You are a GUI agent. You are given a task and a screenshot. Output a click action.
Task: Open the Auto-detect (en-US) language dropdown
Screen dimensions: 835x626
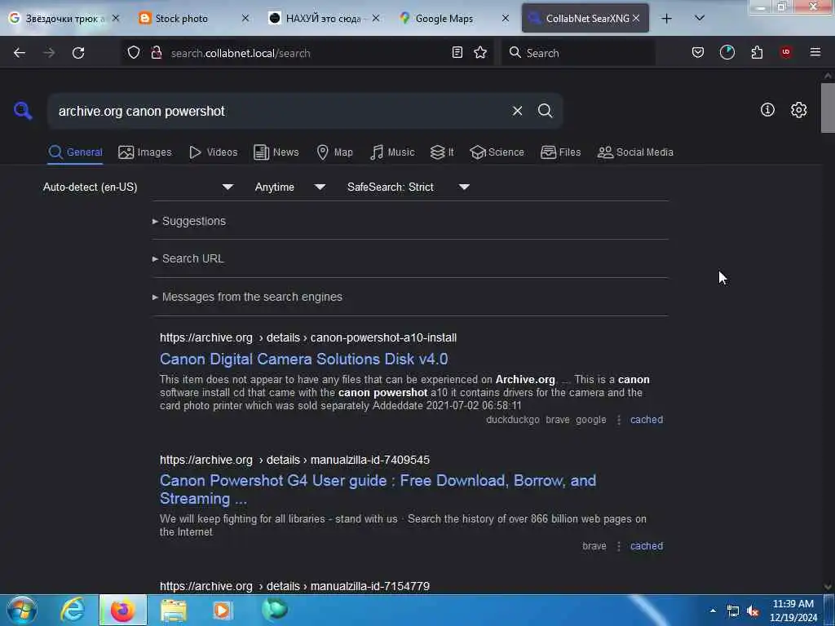(x=138, y=187)
